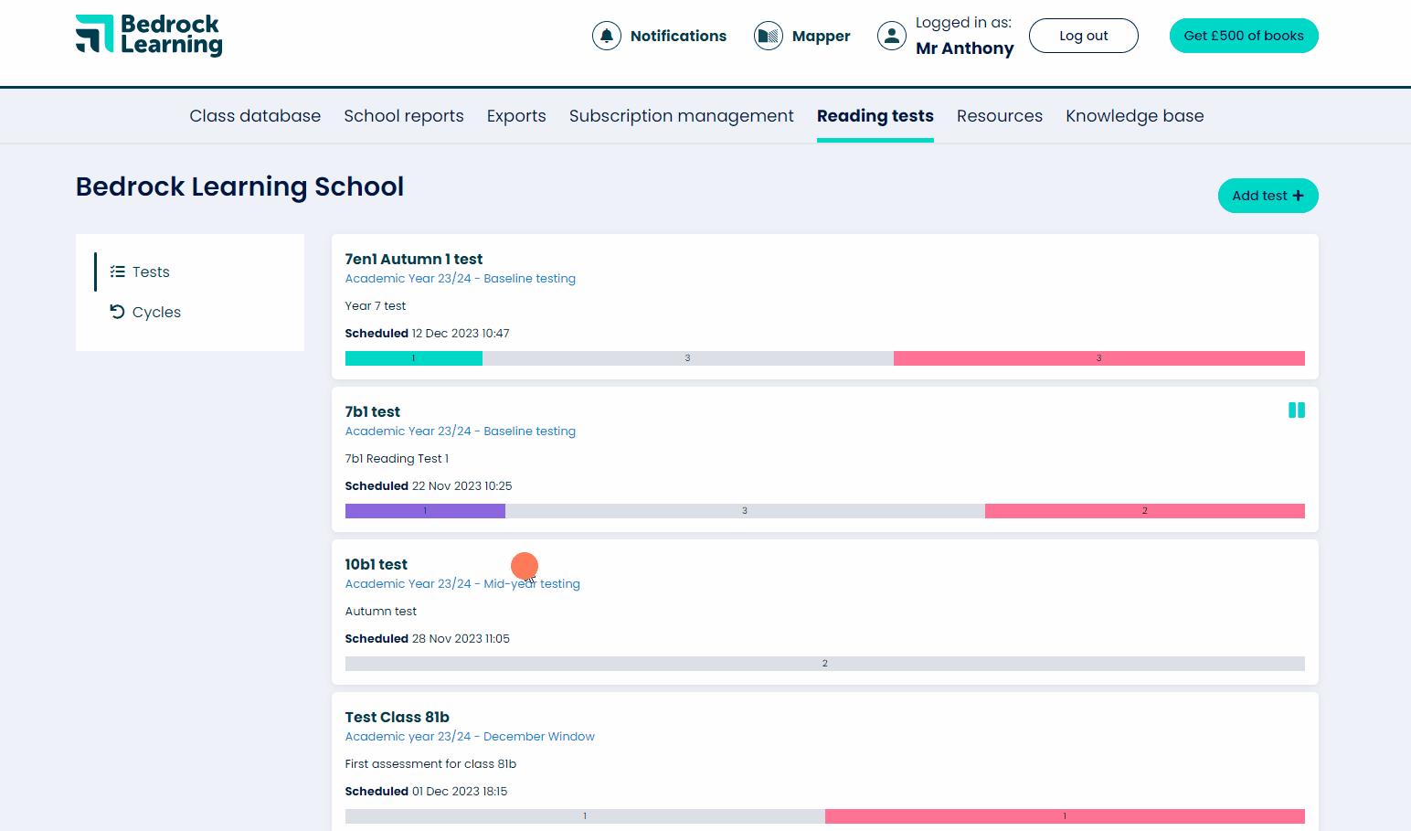Click the 'Logged in as:' label

click(x=964, y=23)
